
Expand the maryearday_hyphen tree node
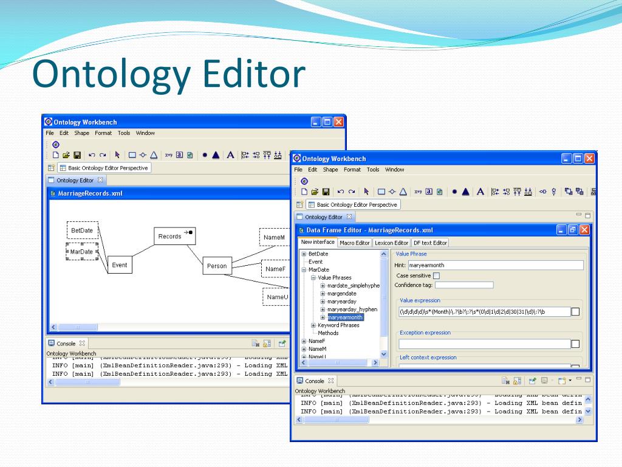[323, 310]
